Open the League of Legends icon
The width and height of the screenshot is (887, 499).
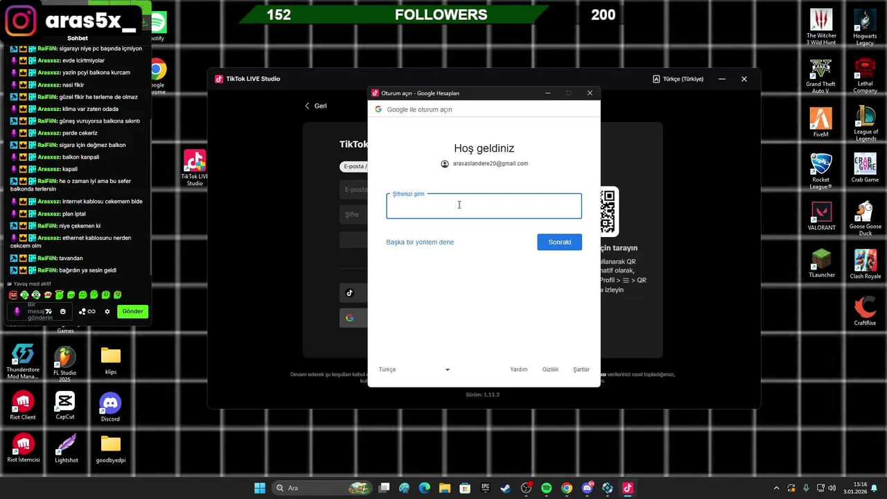coord(866,123)
